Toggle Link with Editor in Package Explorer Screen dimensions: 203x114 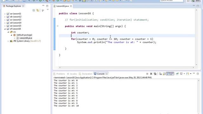tap(37, 10)
